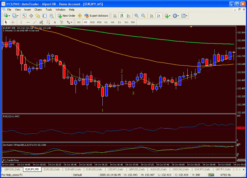Viewport: 247px width, 178px height.
Task: Show the Terminal panel
Action: pyautogui.click(x=45, y=15)
